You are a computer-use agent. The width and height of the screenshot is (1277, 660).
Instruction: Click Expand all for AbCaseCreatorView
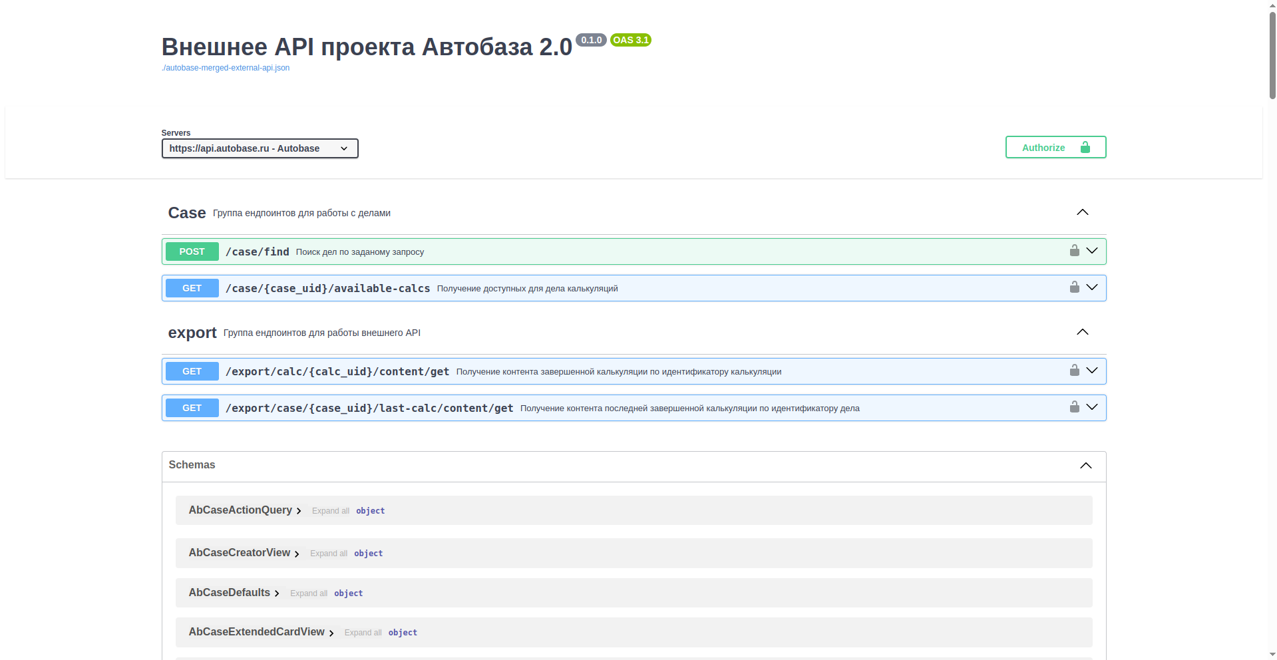(329, 554)
